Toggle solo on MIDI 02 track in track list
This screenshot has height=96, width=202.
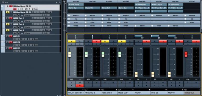[x=11, y=42]
